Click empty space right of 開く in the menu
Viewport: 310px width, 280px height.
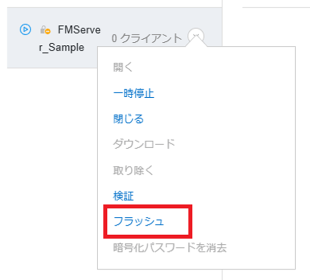213,67
